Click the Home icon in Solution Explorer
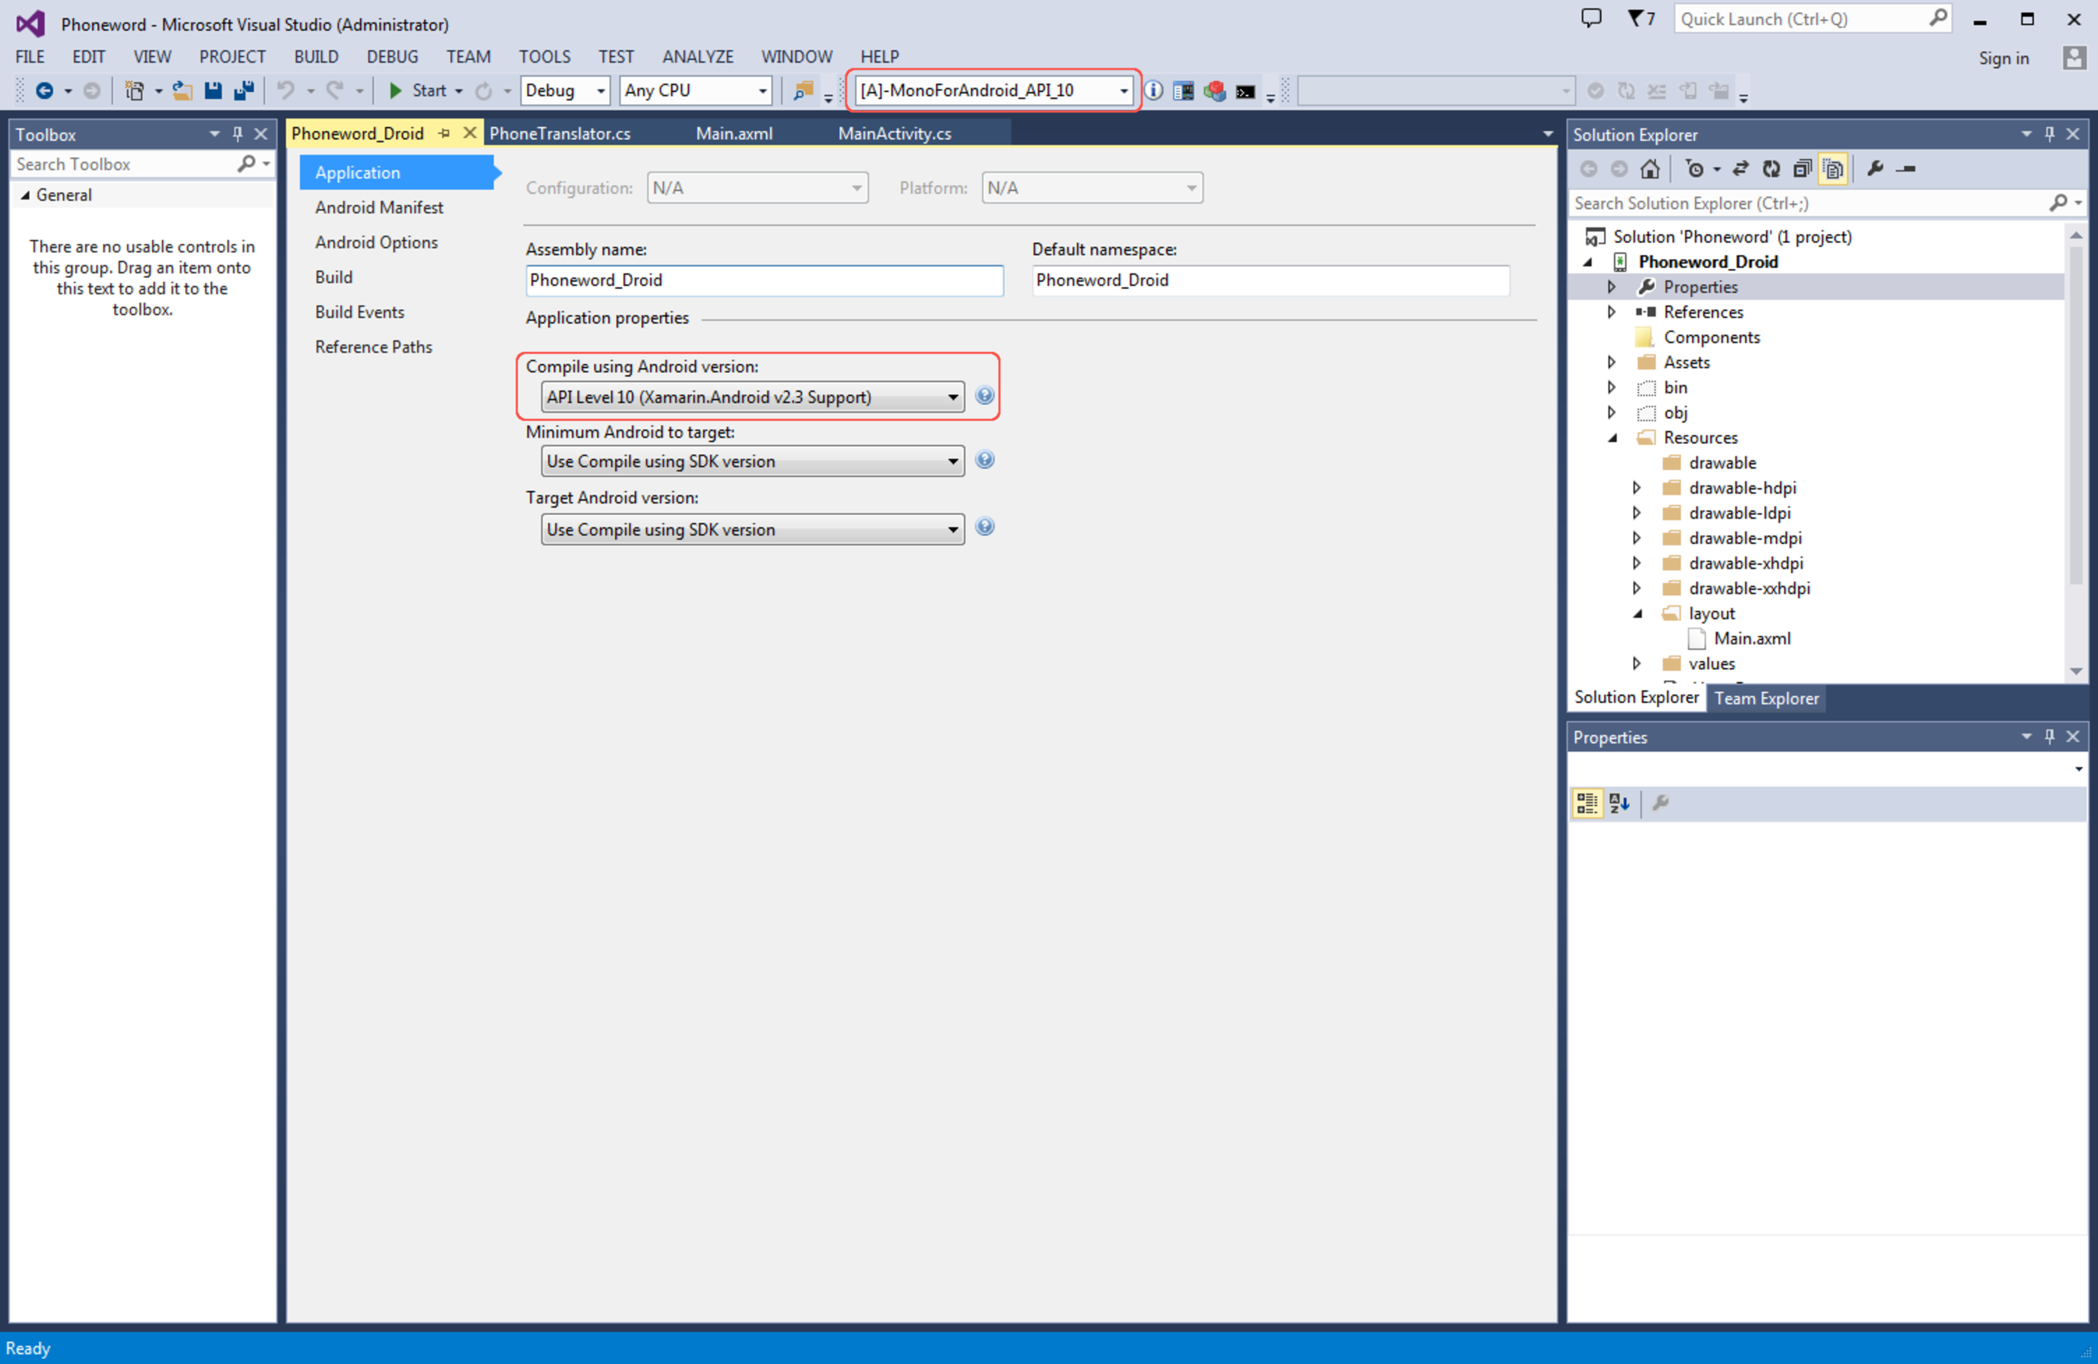The image size is (2098, 1364). point(1650,168)
